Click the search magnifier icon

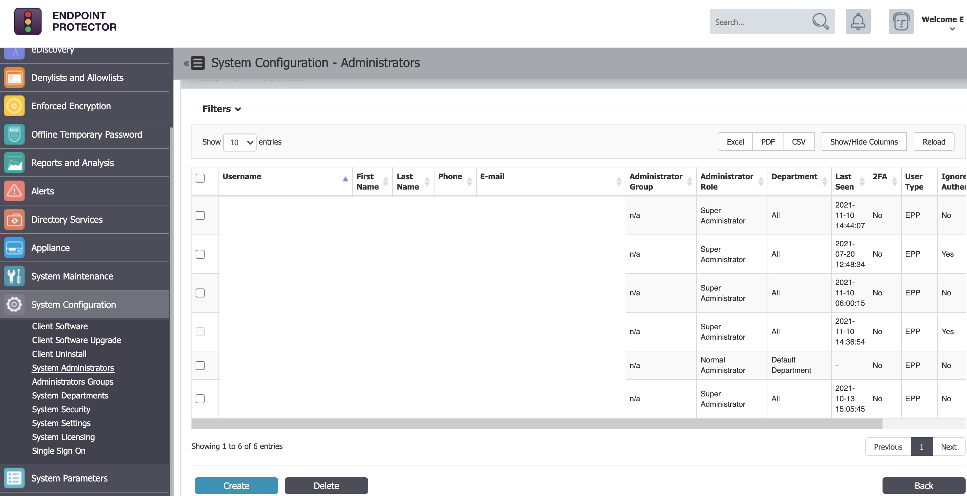(820, 21)
